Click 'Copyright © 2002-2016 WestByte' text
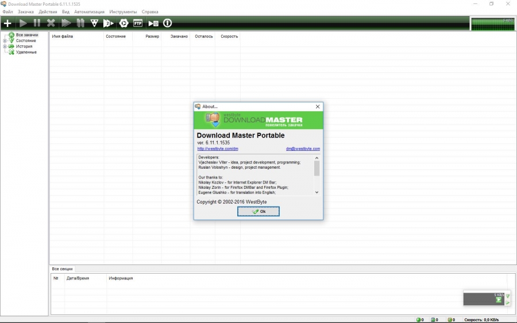 coord(232,202)
